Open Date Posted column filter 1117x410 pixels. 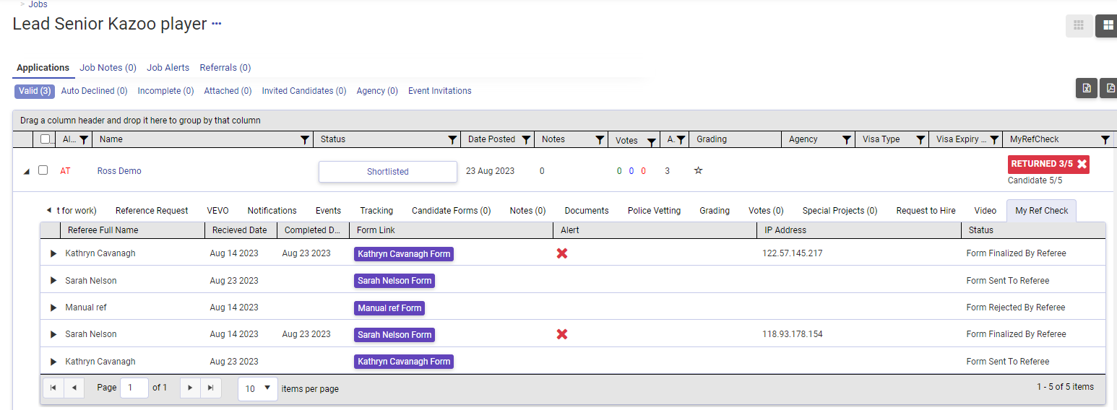click(526, 139)
